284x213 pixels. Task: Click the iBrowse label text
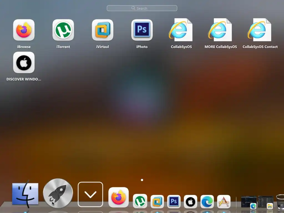point(24,47)
